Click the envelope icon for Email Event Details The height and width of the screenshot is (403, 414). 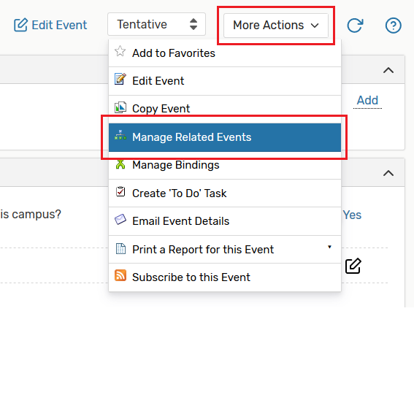pos(120,219)
